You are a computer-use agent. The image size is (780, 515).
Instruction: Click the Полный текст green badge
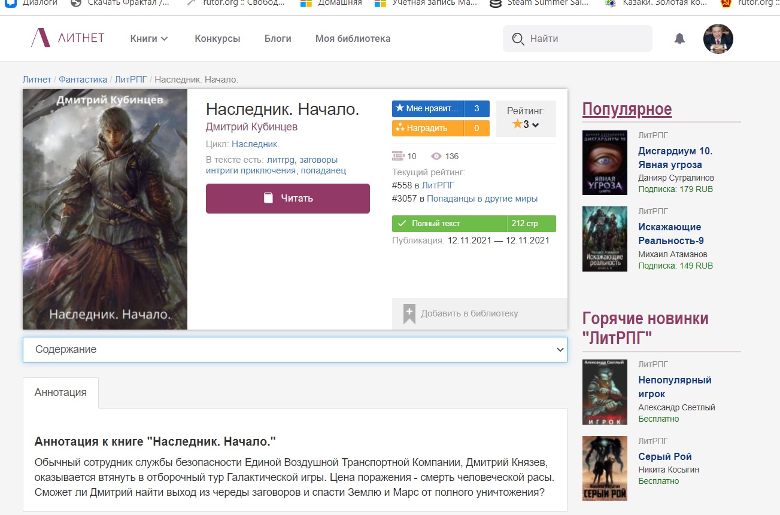coord(450,224)
